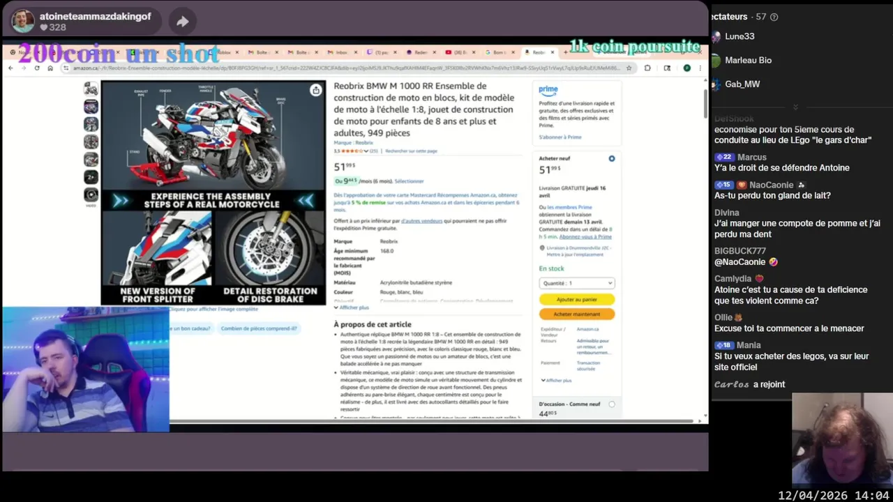Viewport: 893px width, 502px height.
Task: Click NaoCaonie username in chat
Action: click(771, 185)
